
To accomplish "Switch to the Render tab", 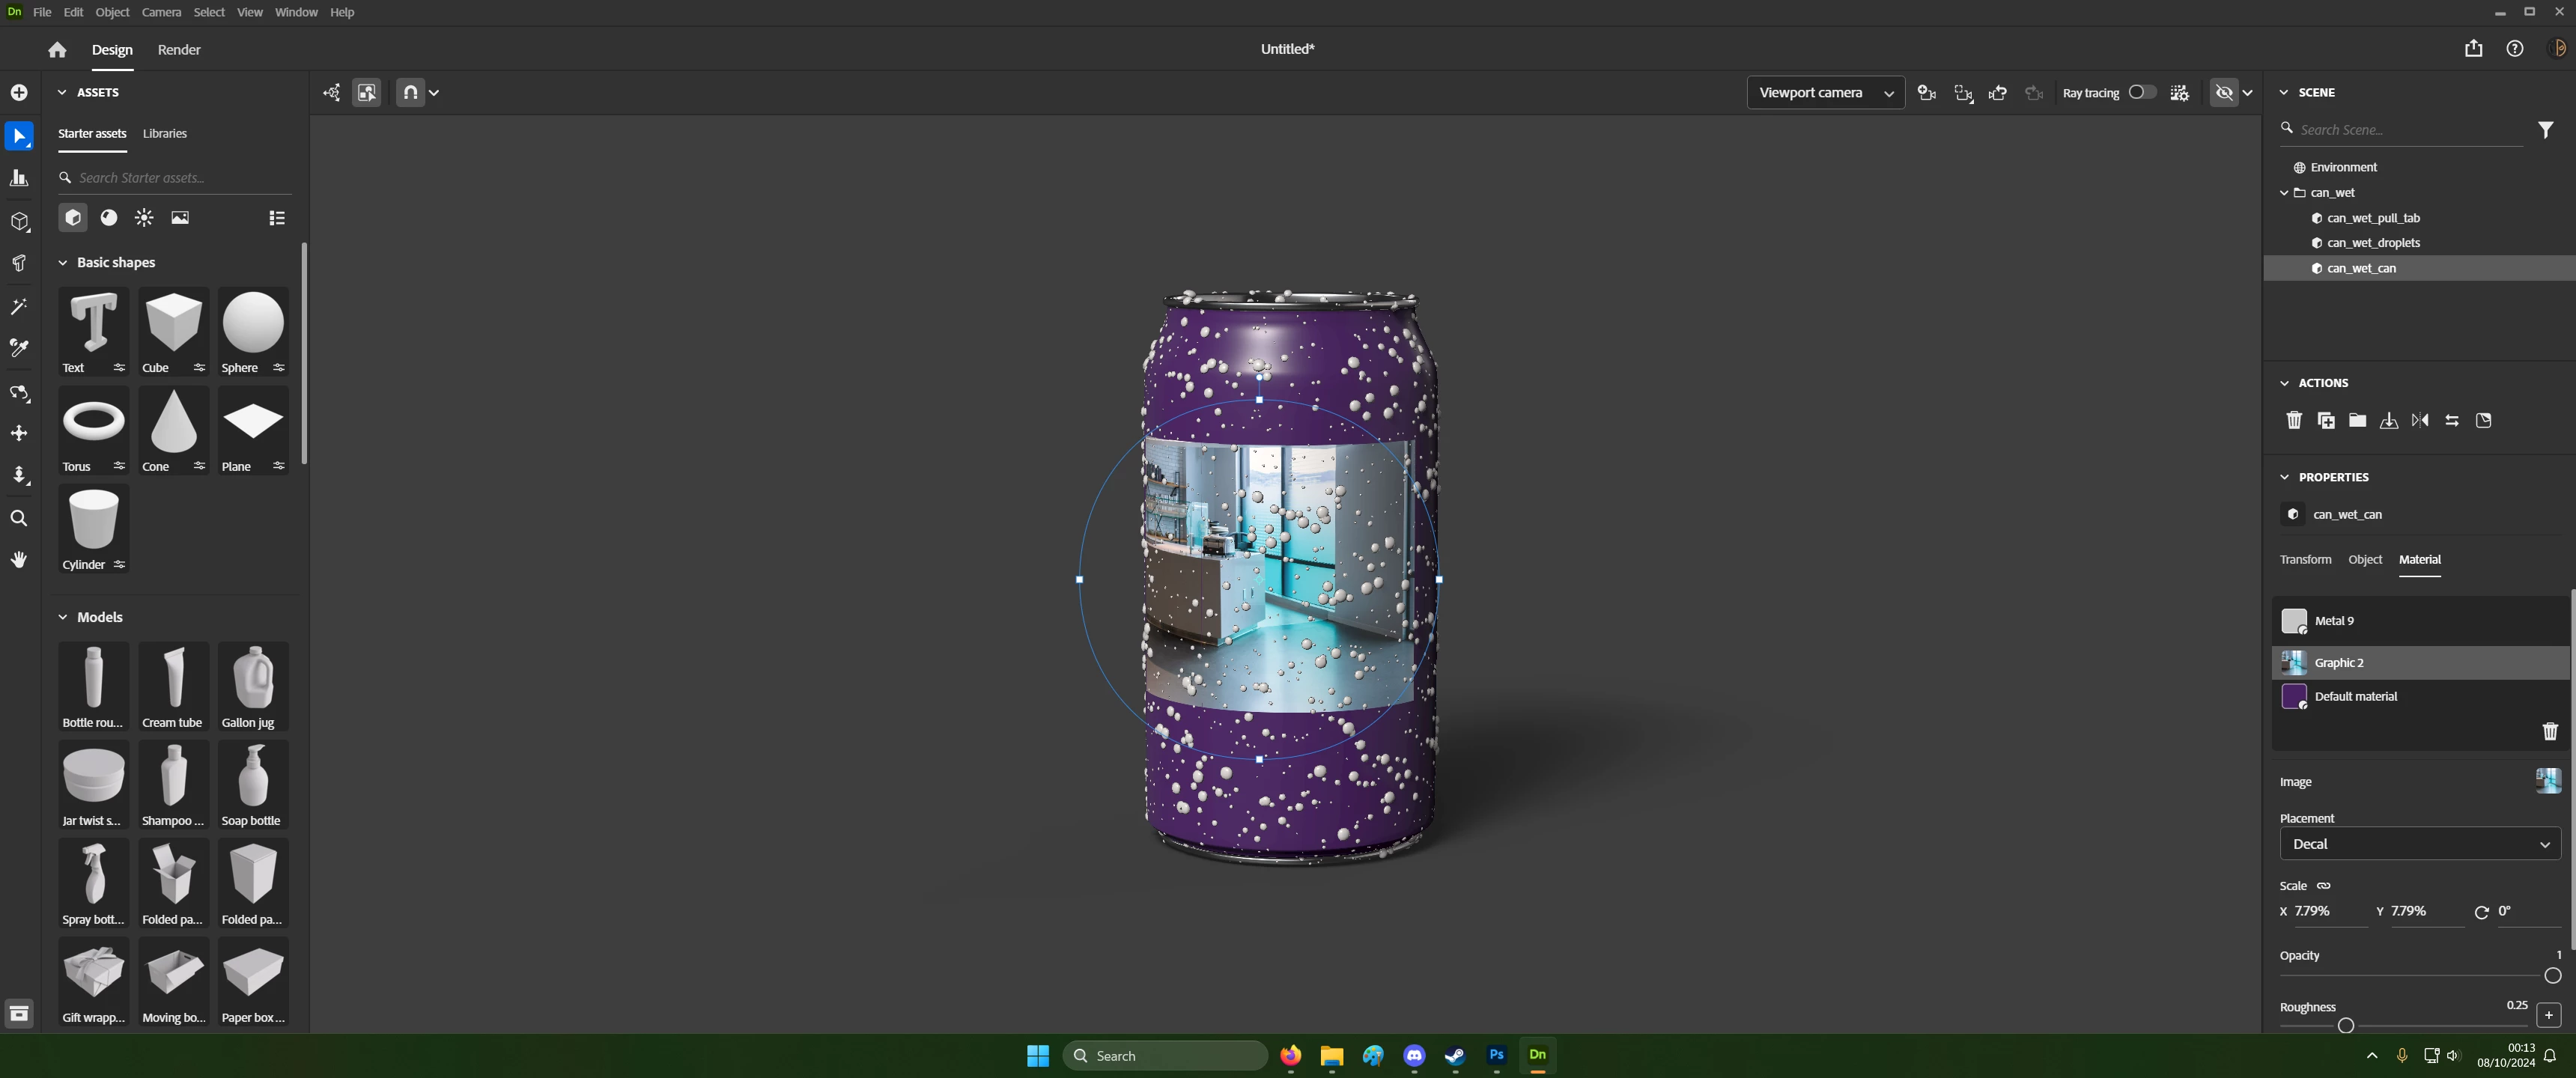I will pyautogui.click(x=179, y=50).
